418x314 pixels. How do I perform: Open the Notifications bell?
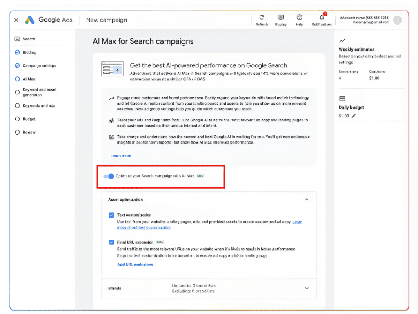[322, 17]
